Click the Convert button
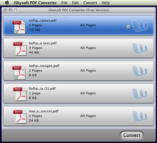Image resolution: width=157 pixels, height=143 pixels. click(x=132, y=135)
